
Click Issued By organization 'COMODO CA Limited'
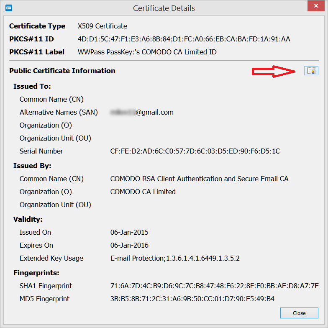coord(143,192)
